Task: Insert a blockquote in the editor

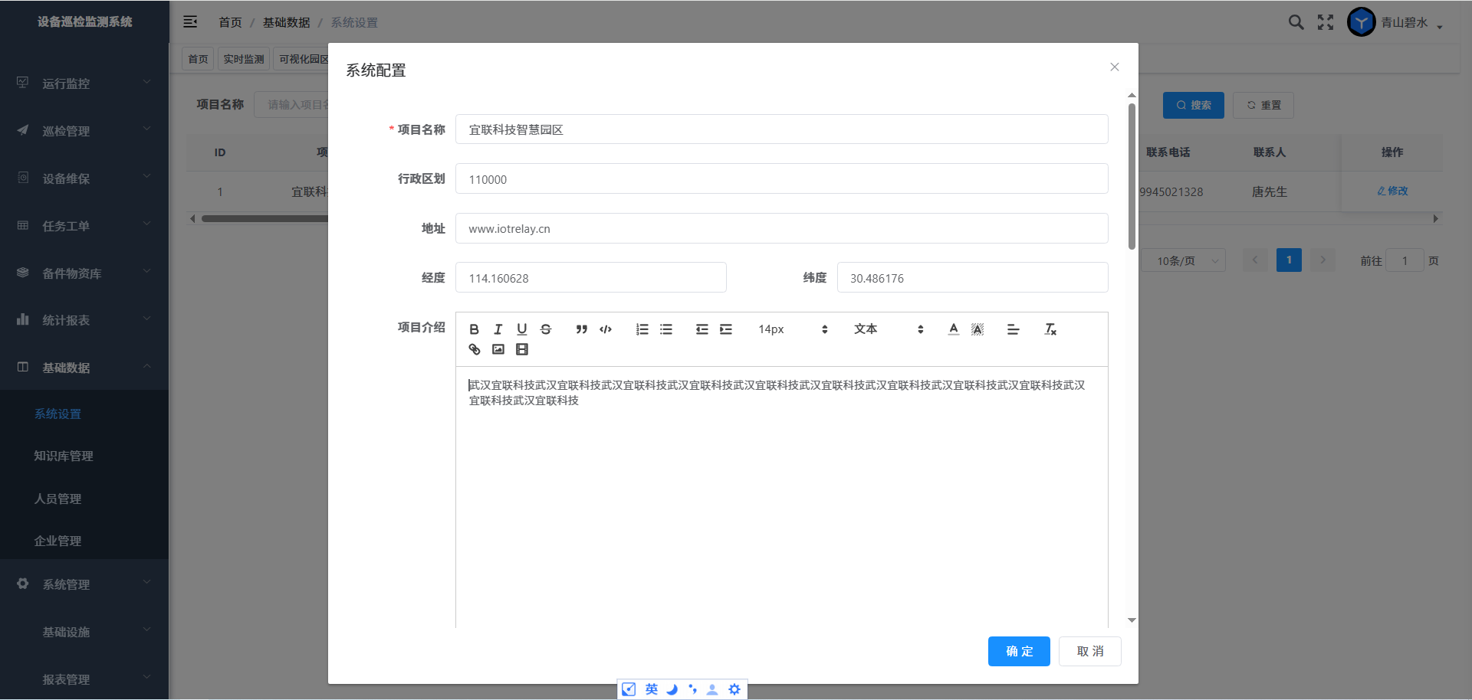Action: [x=582, y=329]
